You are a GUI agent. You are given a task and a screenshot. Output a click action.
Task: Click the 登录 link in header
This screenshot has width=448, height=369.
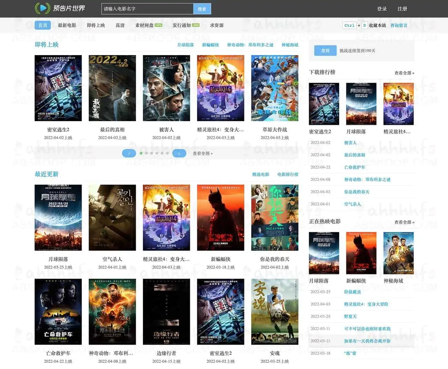(x=382, y=9)
